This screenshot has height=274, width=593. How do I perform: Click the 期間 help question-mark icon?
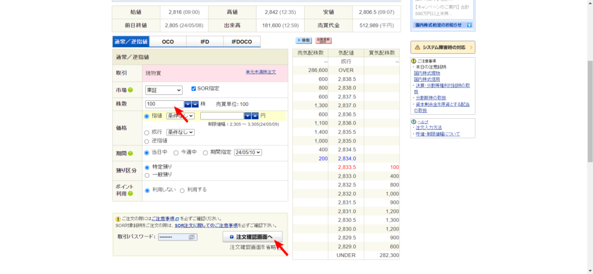coord(130,154)
